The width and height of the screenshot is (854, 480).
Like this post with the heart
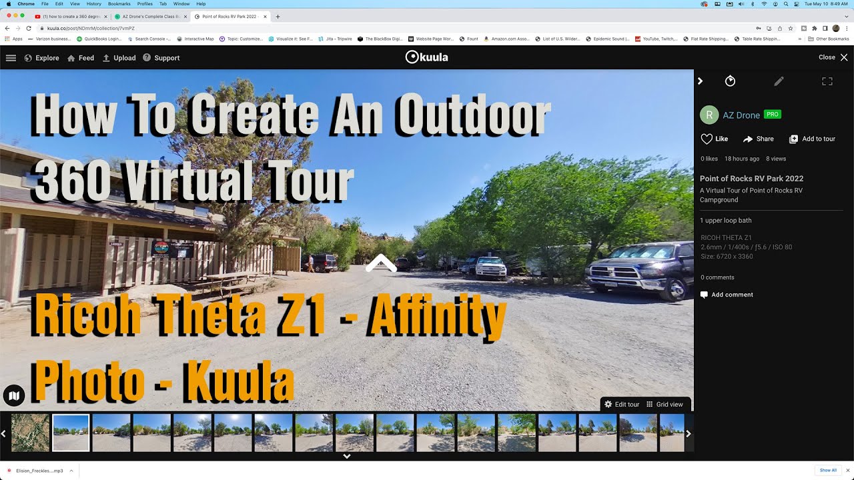[714, 139]
